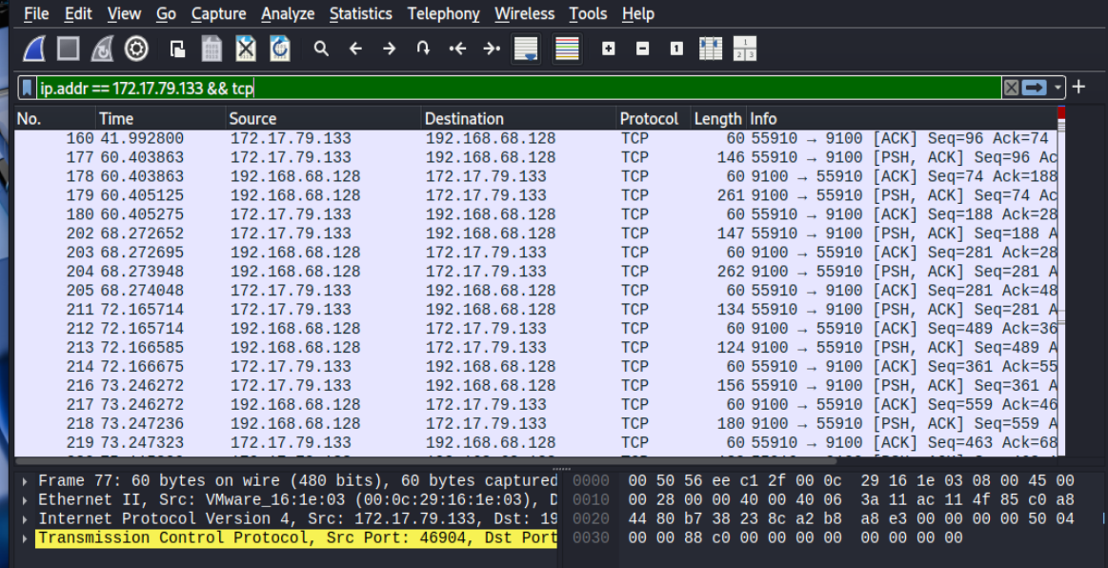Image resolution: width=1108 pixels, height=568 pixels.
Task: Click into the display filter field
Action: 518,88
